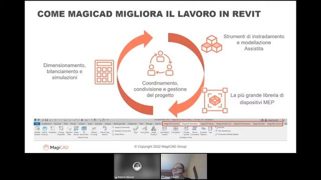
Task: Click the Create Similar icon
Action: tap(76, 130)
